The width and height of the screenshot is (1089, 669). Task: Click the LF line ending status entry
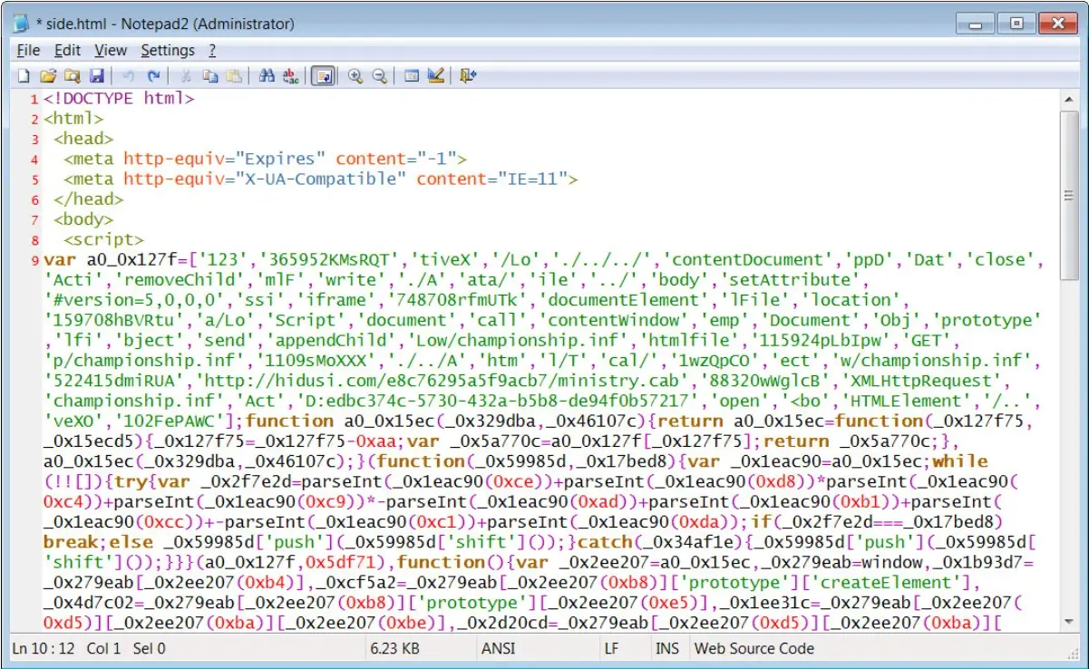tap(612, 648)
